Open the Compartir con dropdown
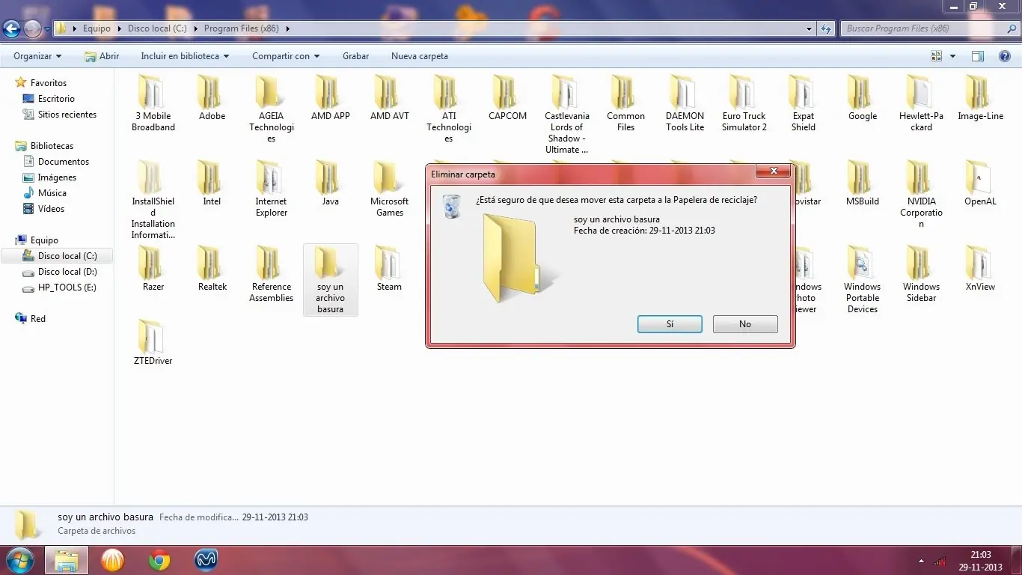The image size is (1022, 575). [x=286, y=56]
